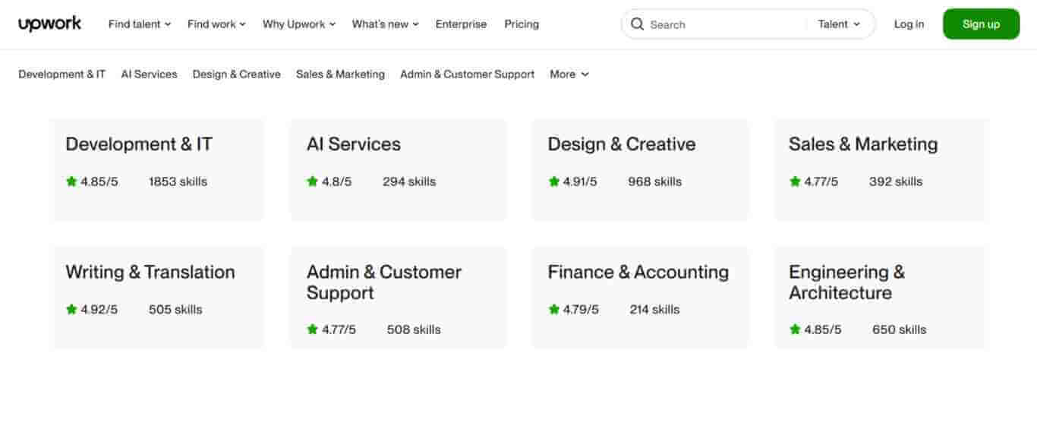Click the green star on Development & IT card

[71, 181]
